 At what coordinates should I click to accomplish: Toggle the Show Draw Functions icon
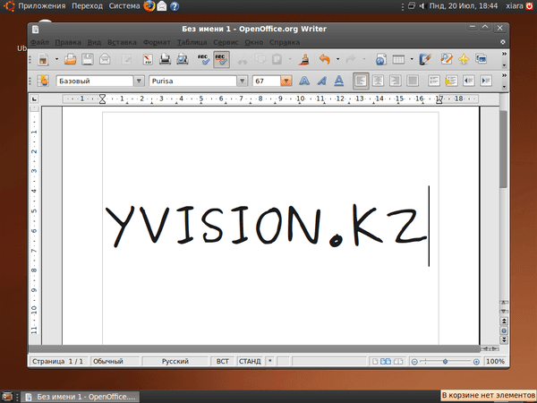coord(425,59)
